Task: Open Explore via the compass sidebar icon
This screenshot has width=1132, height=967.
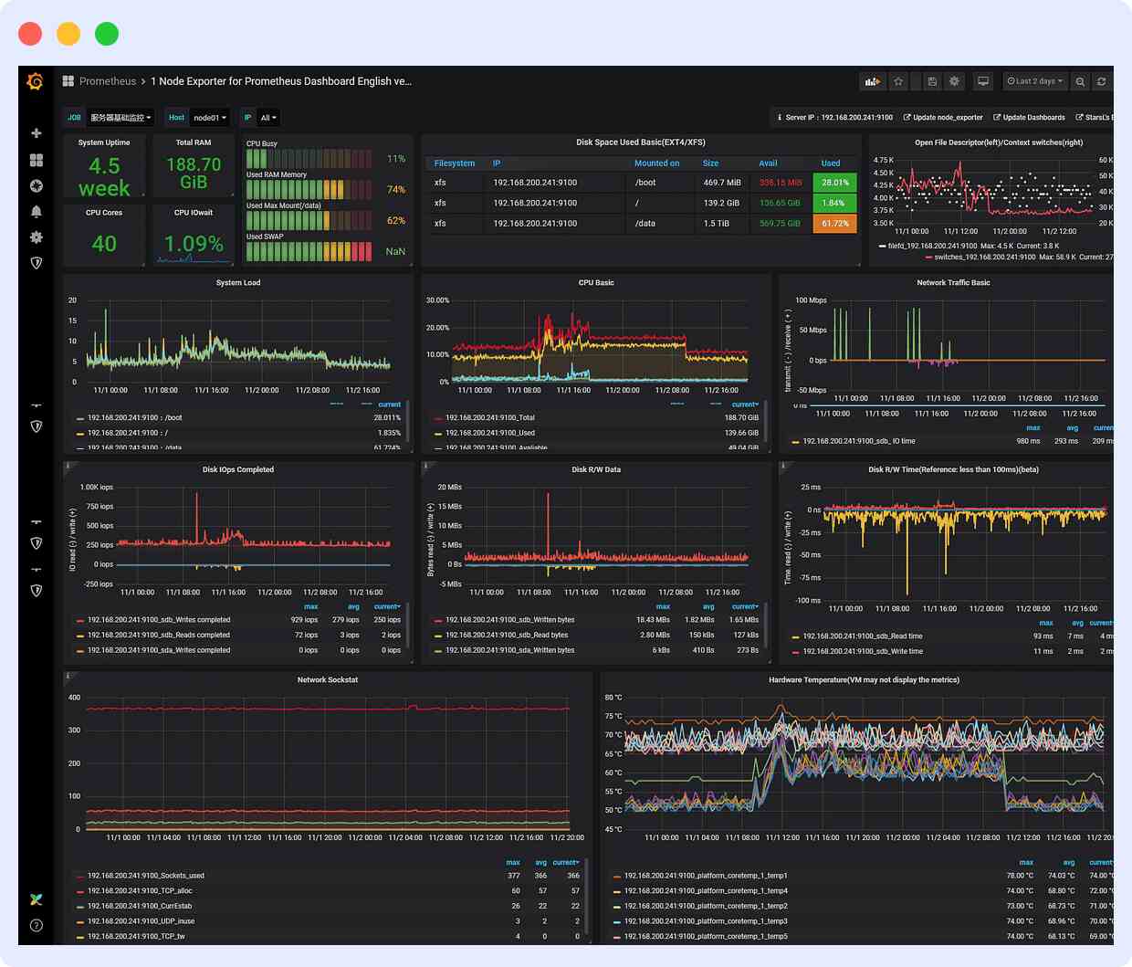Action: pos(36,185)
